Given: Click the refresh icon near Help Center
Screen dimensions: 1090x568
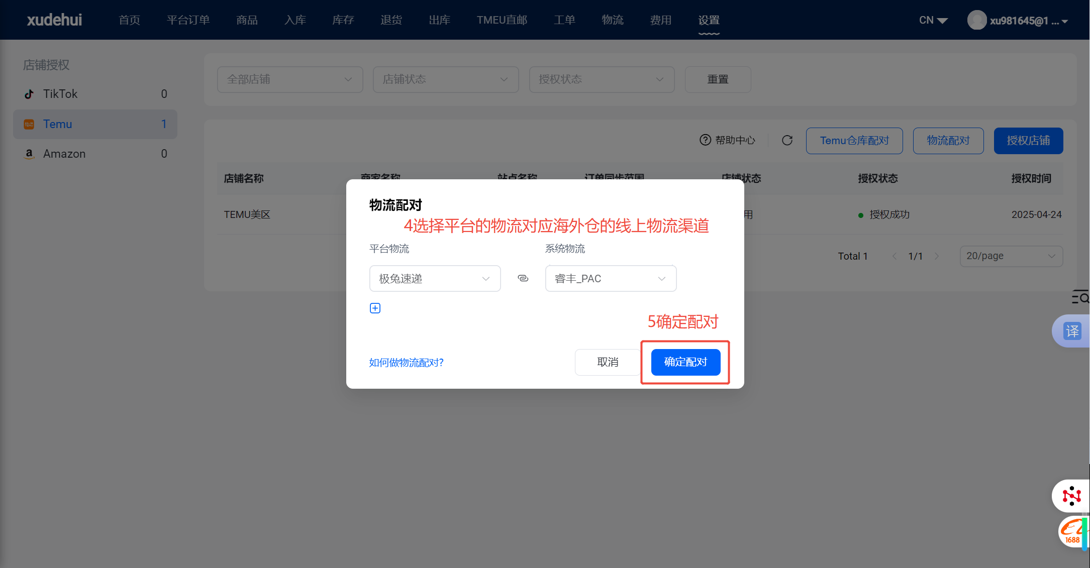Looking at the screenshot, I should pyautogui.click(x=787, y=140).
